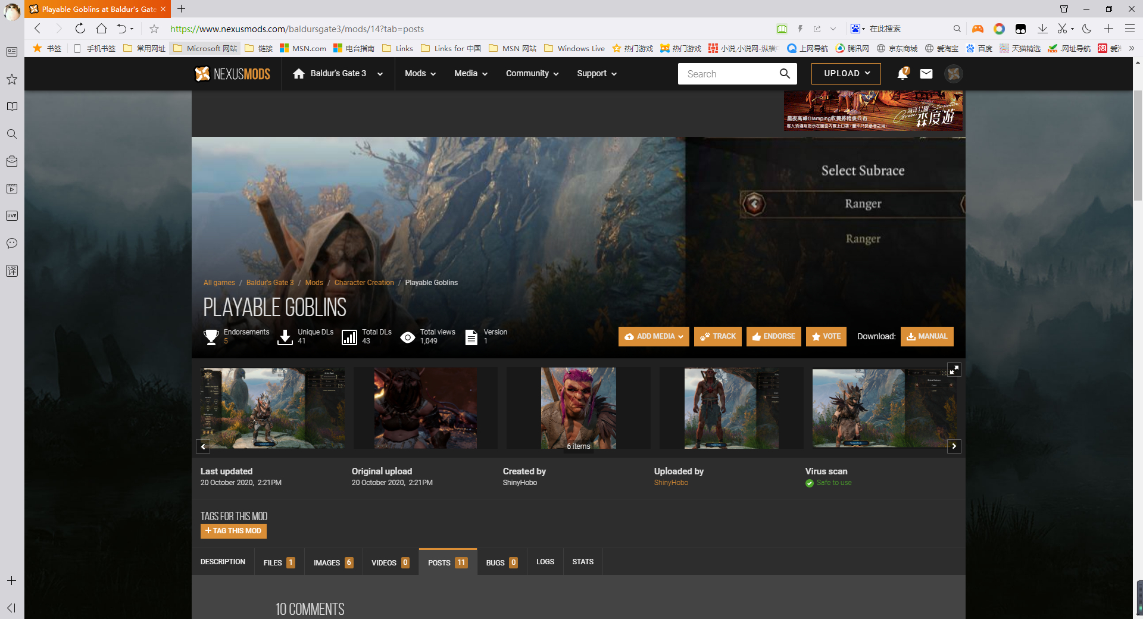Open sidebar reading book icon
Viewport: 1143px width, 619px height.
click(x=12, y=107)
